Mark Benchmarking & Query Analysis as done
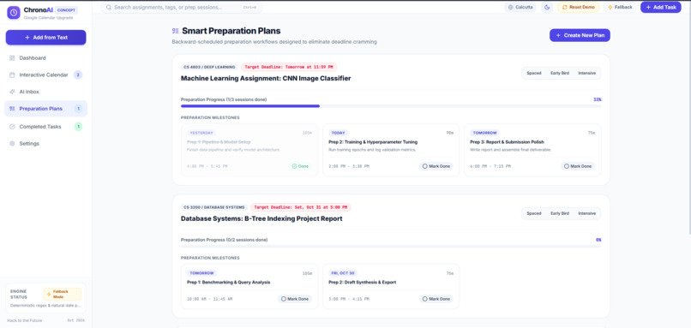The image size is (691, 328). point(294,299)
